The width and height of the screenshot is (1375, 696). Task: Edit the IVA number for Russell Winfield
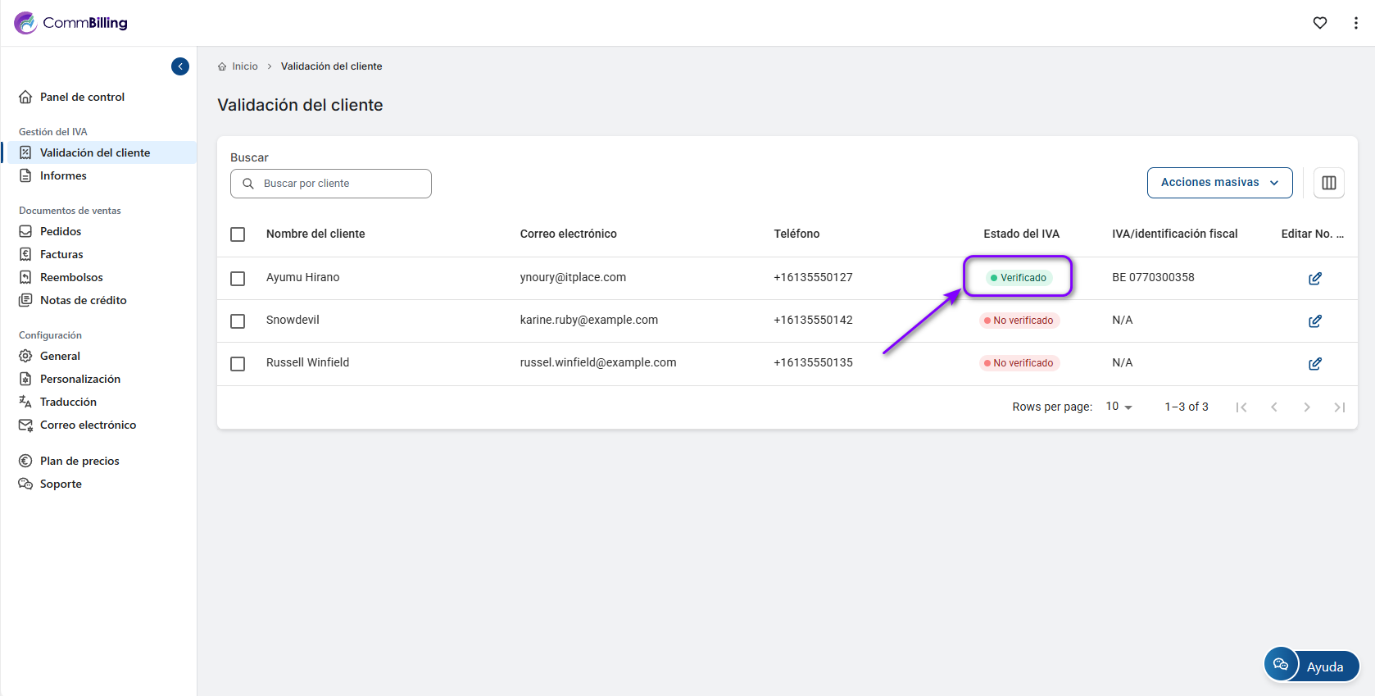(x=1314, y=364)
